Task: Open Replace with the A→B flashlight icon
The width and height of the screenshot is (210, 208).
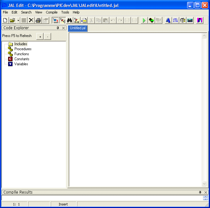Action: click(77, 20)
